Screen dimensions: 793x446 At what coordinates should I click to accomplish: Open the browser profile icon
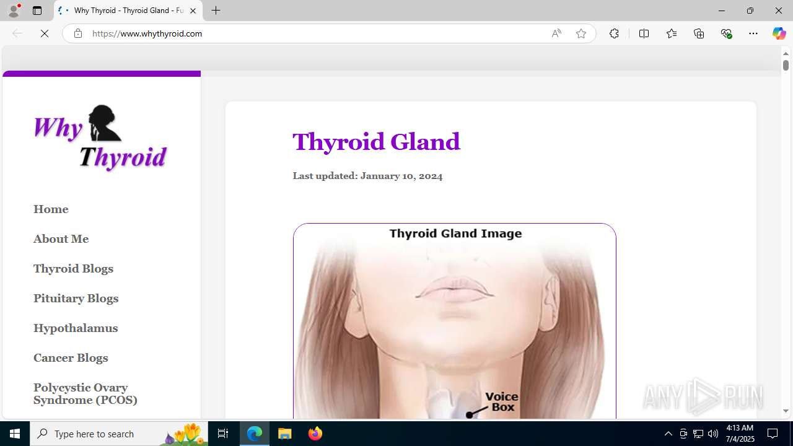(14, 11)
